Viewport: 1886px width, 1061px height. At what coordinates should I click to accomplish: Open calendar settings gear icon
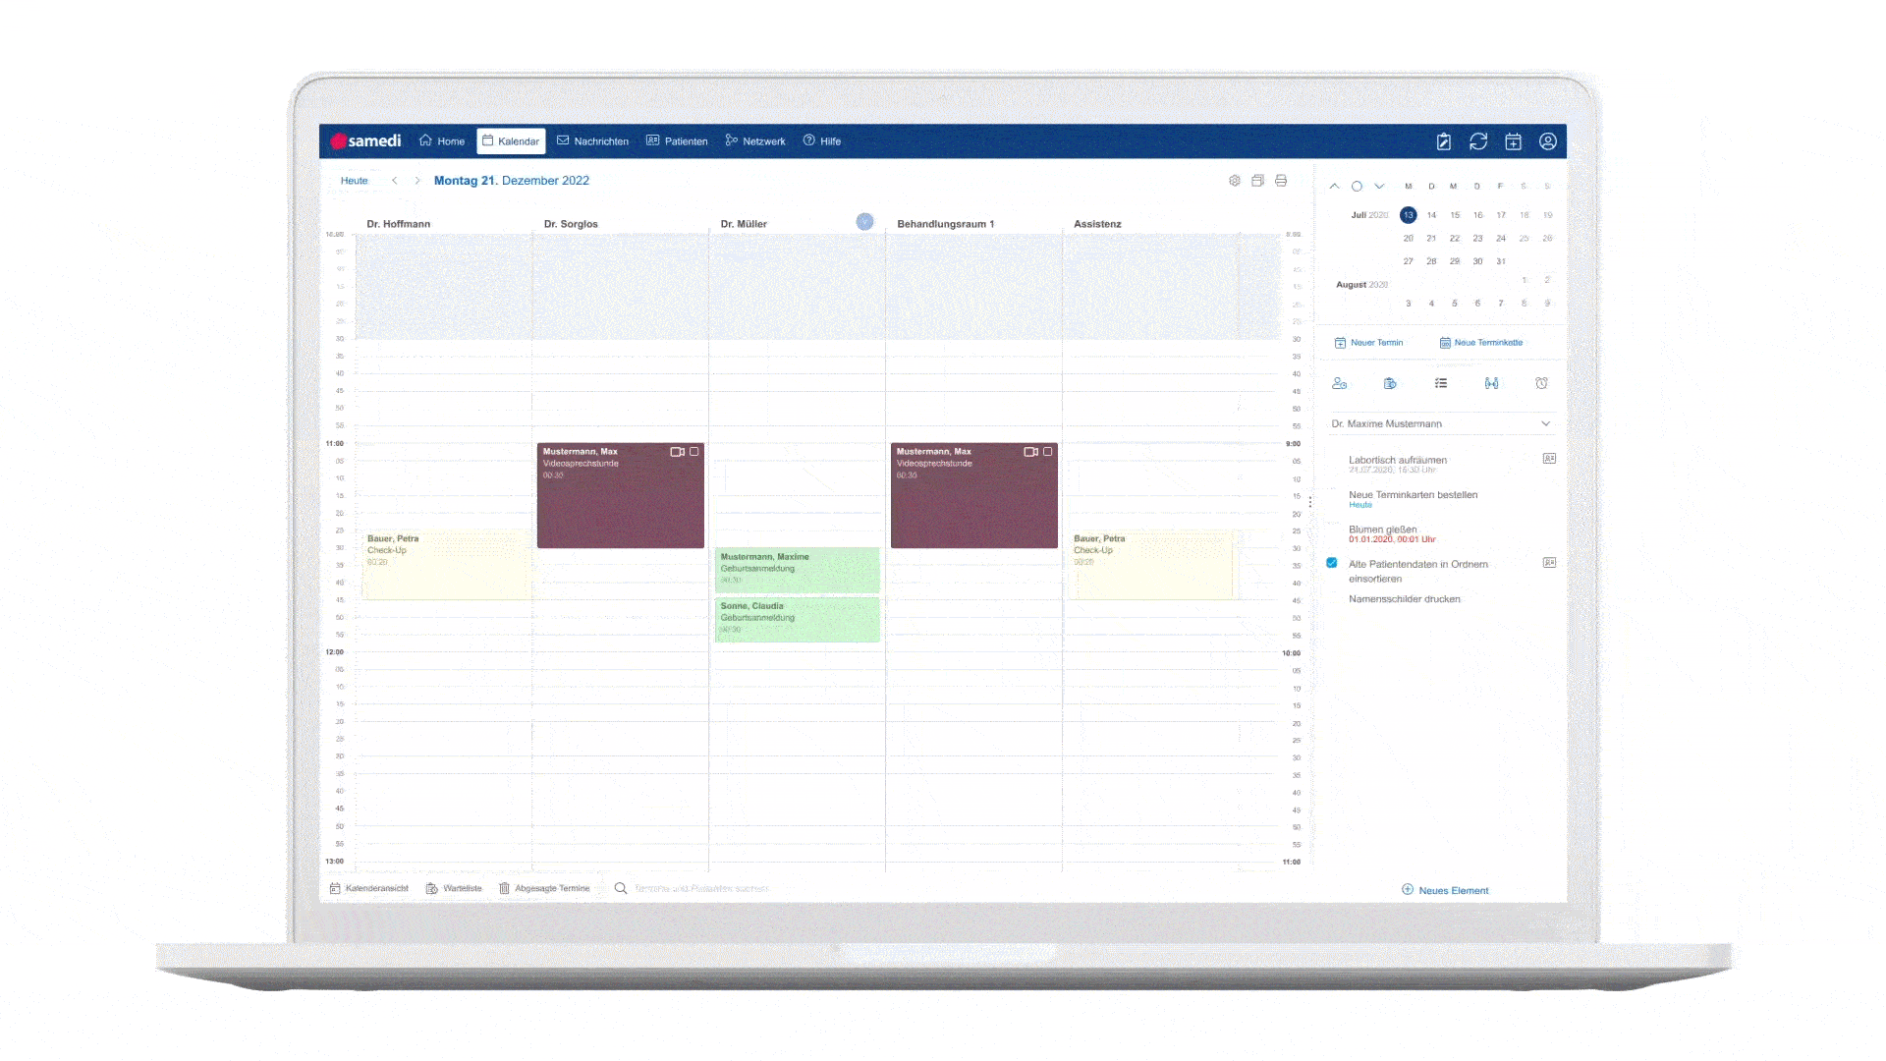pos(1235,181)
